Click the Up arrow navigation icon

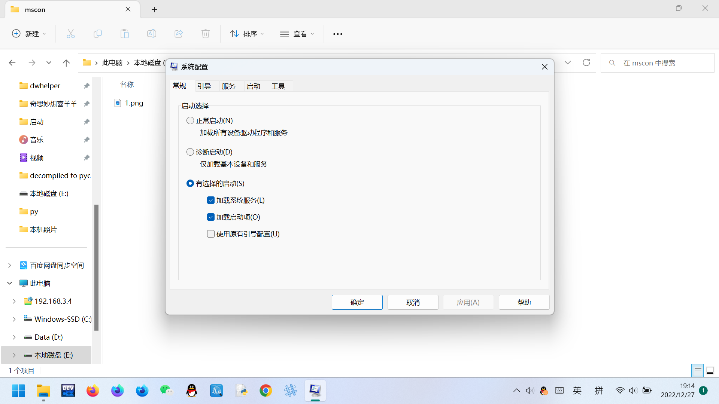(x=66, y=63)
